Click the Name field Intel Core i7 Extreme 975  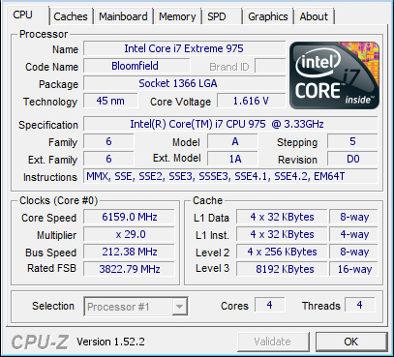pyautogui.click(x=184, y=48)
